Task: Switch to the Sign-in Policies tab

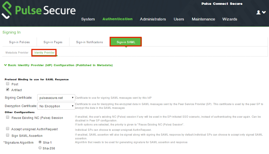Action: (20, 42)
